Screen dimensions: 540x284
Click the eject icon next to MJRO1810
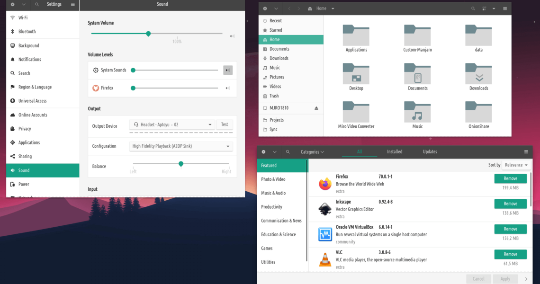[316, 108]
